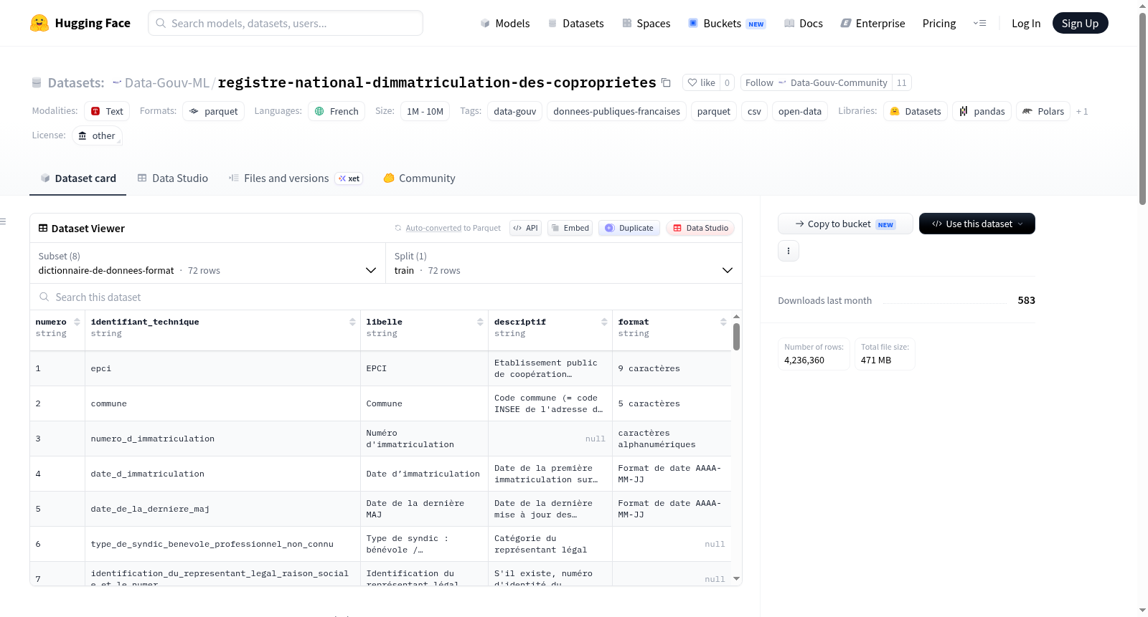This screenshot has width=1148, height=617.
Task: Click the Duplicate button
Action: coord(629,228)
